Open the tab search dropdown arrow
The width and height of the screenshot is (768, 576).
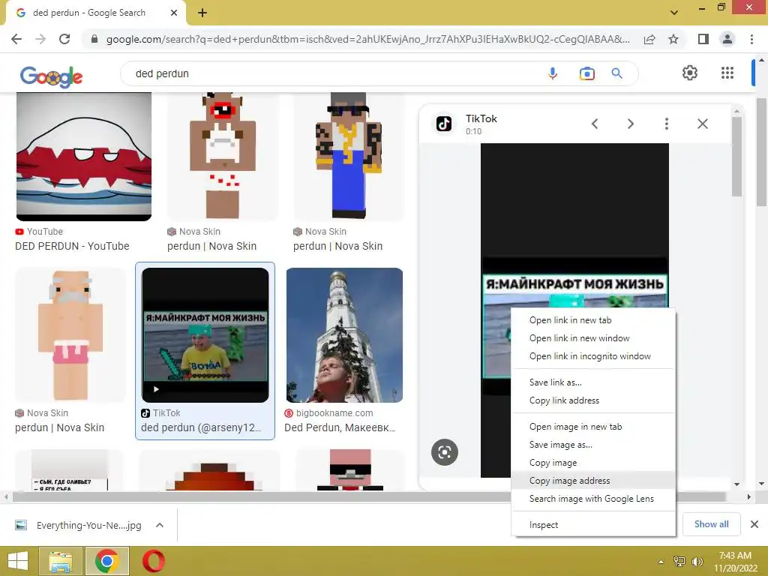coord(674,13)
